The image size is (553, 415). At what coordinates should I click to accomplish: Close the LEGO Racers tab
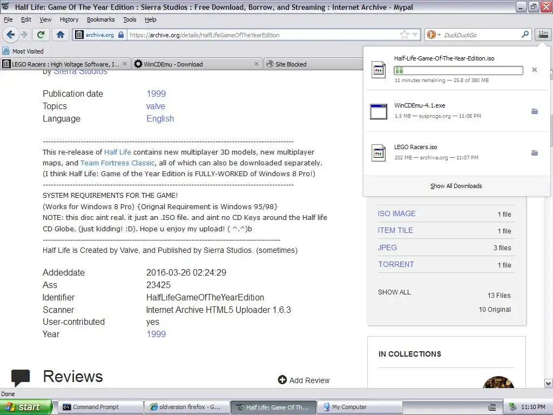click(125, 64)
